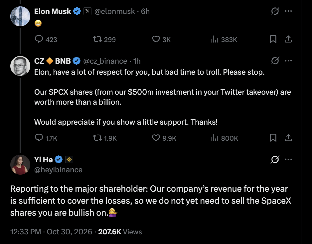The width and height of the screenshot is (312, 244).
Task: Open more options on CZ's post
Action: click(288, 61)
